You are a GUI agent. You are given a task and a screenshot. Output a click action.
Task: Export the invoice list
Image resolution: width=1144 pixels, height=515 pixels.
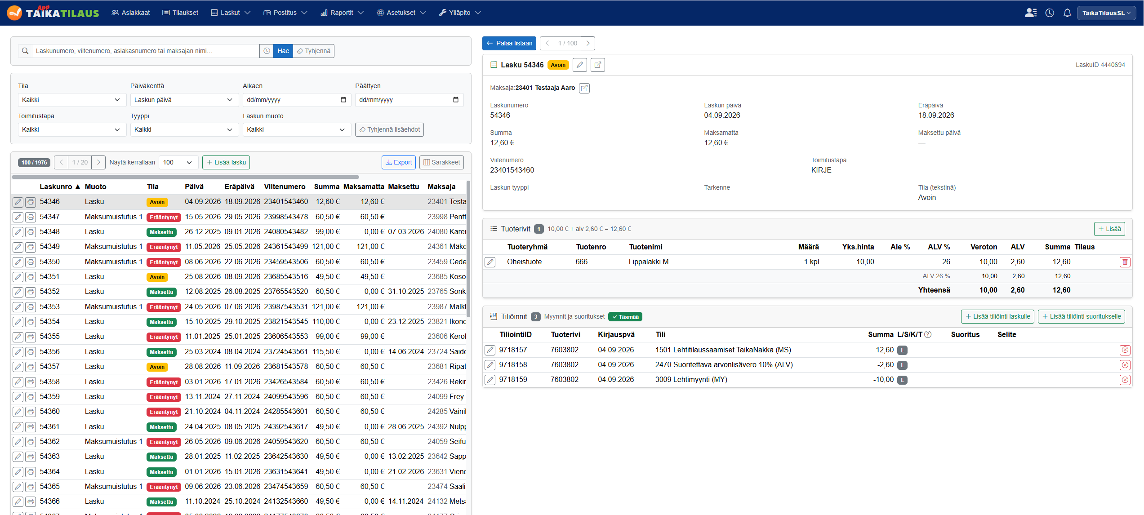click(x=399, y=162)
